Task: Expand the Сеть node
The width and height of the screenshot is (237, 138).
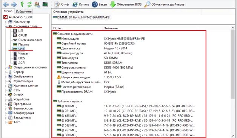Action: point(6,90)
